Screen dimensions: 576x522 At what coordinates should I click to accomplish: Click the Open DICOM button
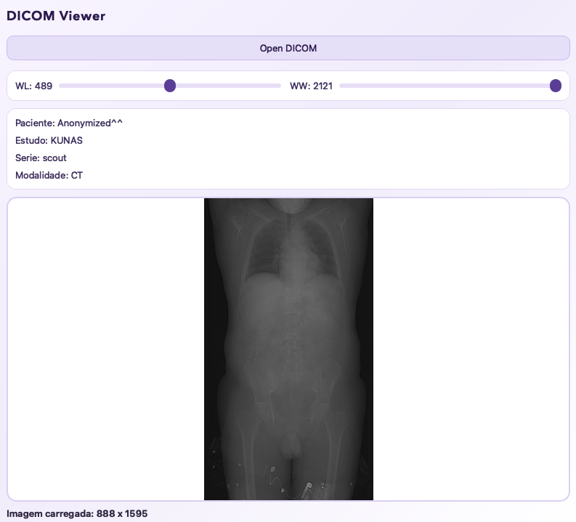pos(288,48)
